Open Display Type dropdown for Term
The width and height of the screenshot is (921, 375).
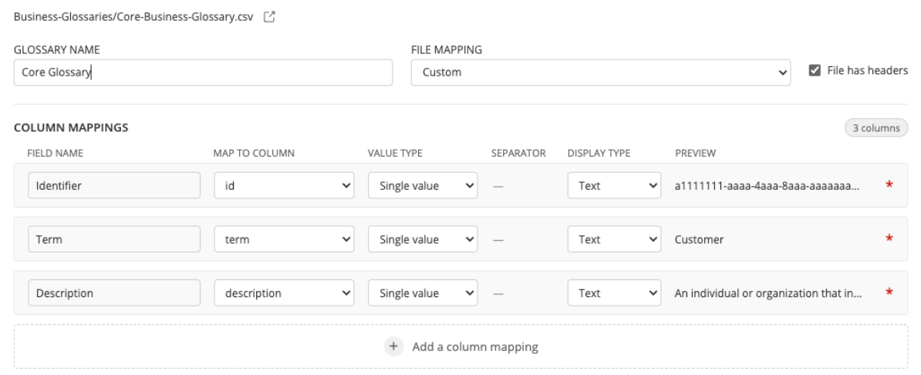pos(614,239)
